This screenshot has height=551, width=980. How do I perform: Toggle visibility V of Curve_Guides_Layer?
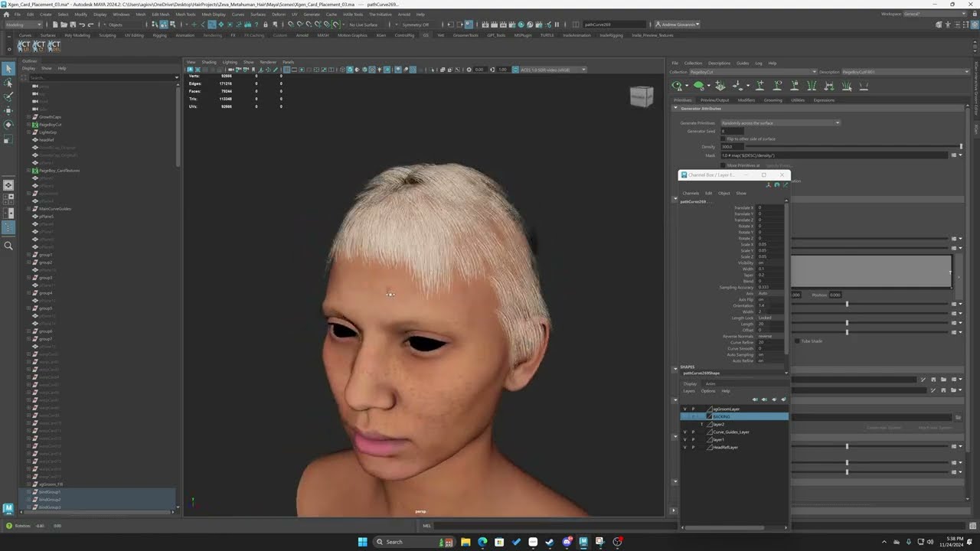[x=684, y=432]
